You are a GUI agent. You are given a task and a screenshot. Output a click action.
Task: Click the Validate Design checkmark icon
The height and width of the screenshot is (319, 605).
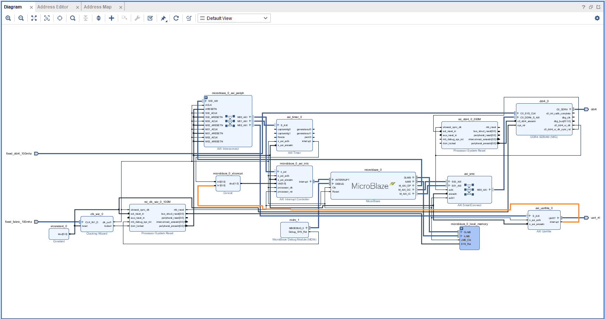(x=150, y=18)
